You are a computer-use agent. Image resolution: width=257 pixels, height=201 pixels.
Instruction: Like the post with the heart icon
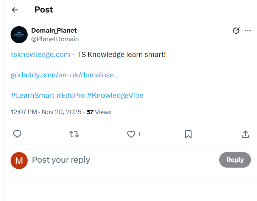tap(131, 134)
